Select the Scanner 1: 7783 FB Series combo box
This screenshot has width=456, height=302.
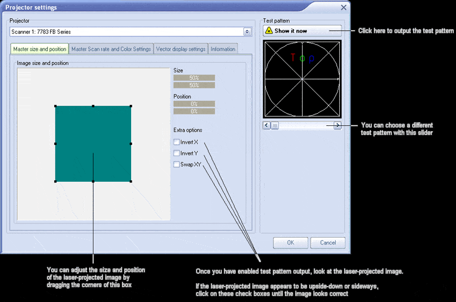(131, 32)
